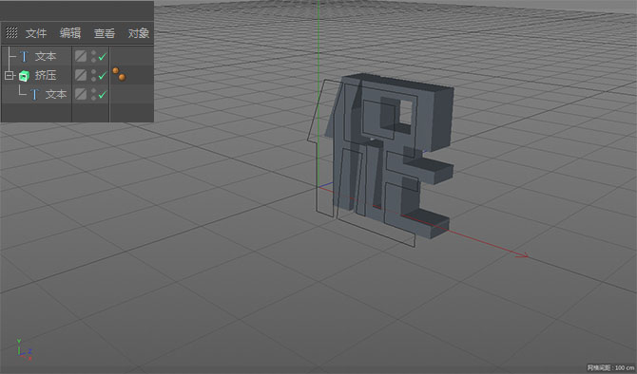Select the top 文本 text object icon

coord(24,56)
